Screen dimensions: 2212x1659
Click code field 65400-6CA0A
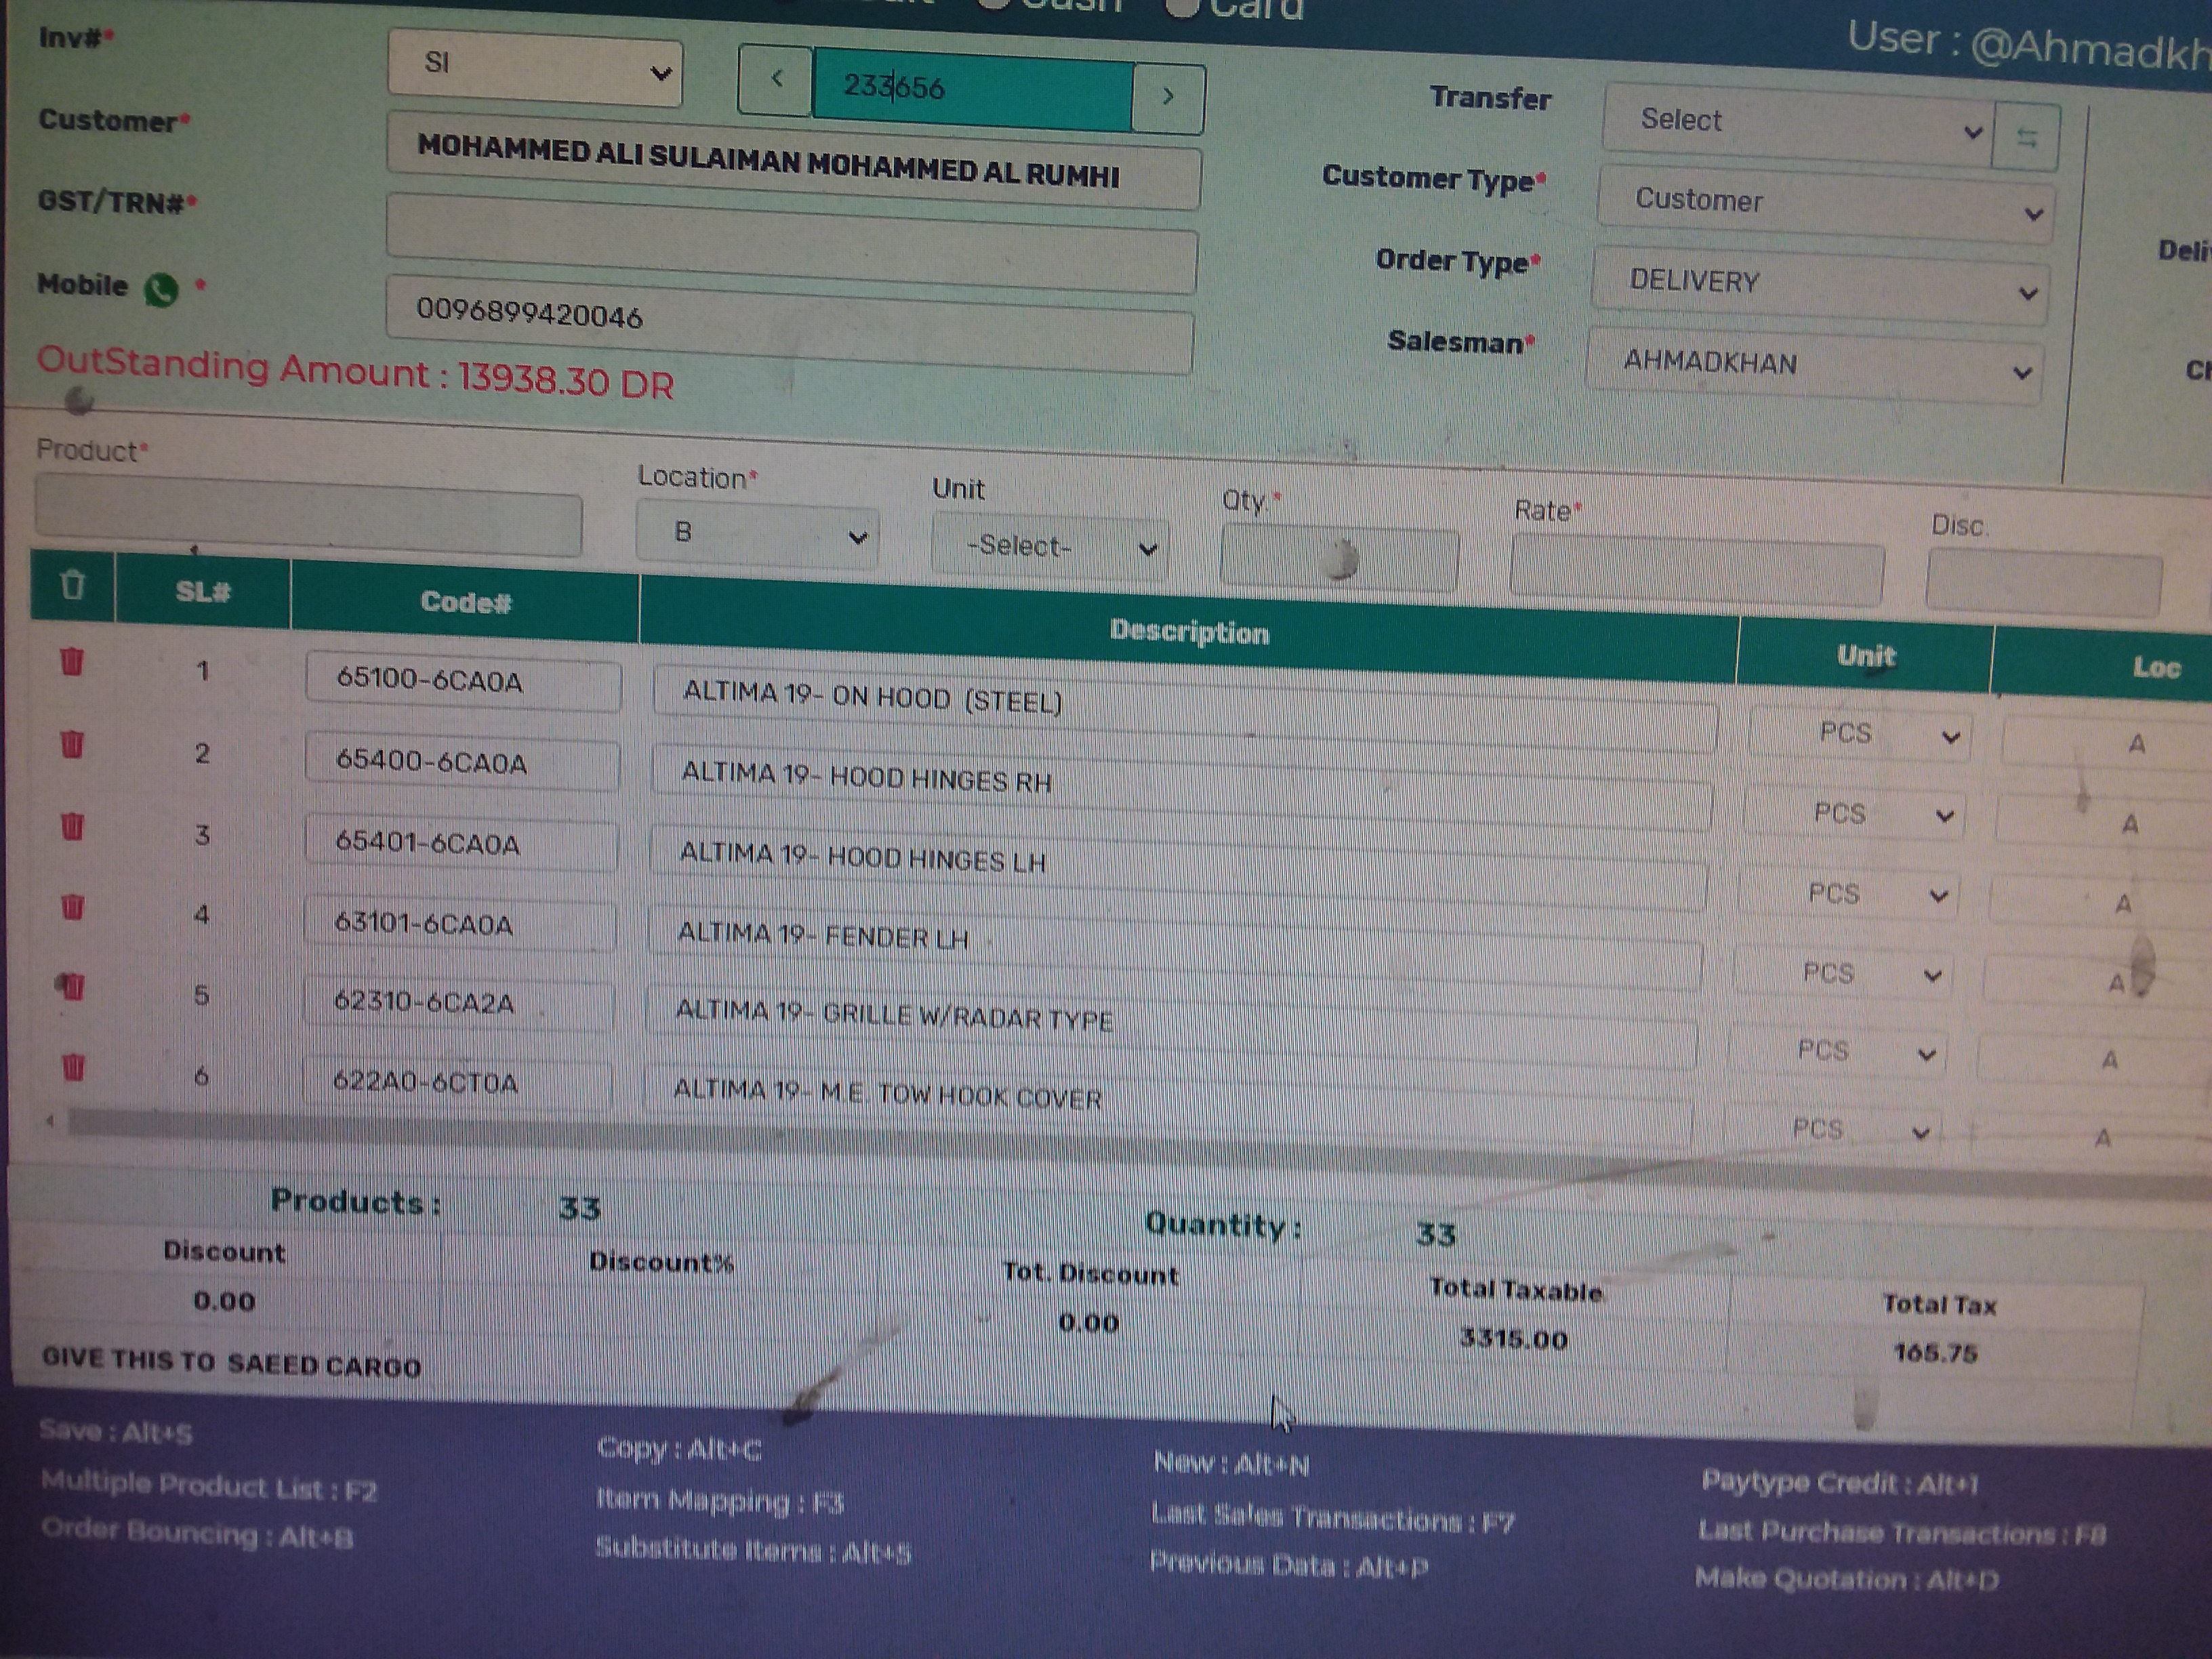(x=462, y=762)
